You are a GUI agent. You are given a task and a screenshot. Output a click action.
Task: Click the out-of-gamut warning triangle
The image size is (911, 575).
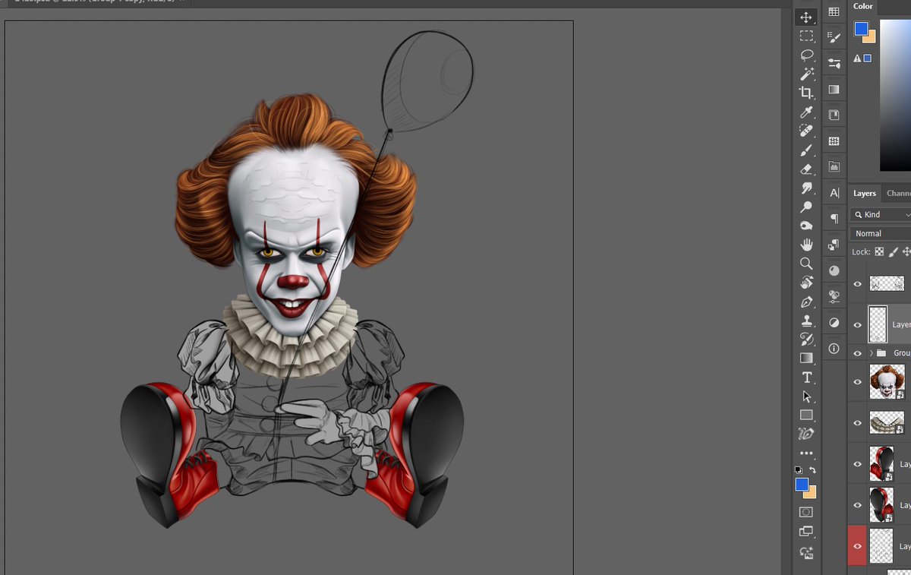[858, 58]
